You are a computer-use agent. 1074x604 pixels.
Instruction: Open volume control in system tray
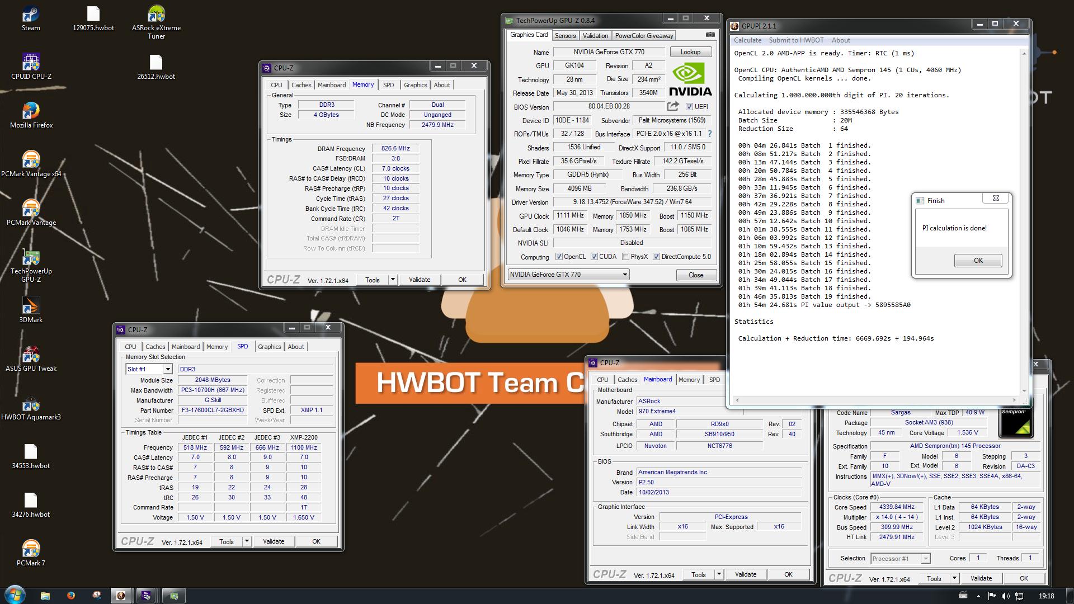point(1005,596)
